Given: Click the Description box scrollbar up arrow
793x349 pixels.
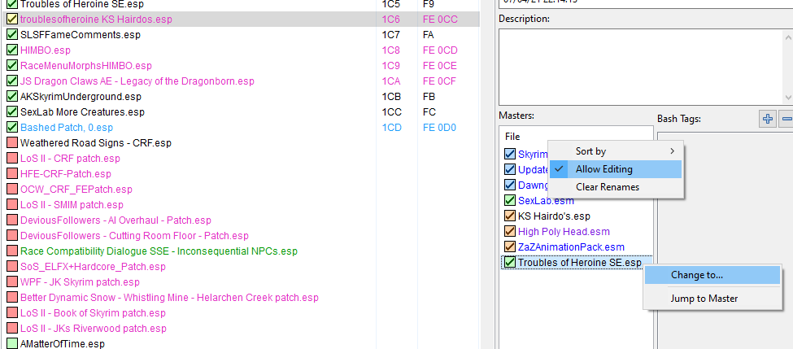Looking at the screenshot, I should coord(787,37).
